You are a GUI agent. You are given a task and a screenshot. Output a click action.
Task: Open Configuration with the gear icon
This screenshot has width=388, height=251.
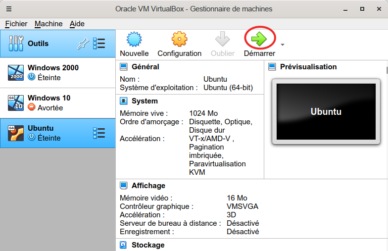[x=179, y=40]
